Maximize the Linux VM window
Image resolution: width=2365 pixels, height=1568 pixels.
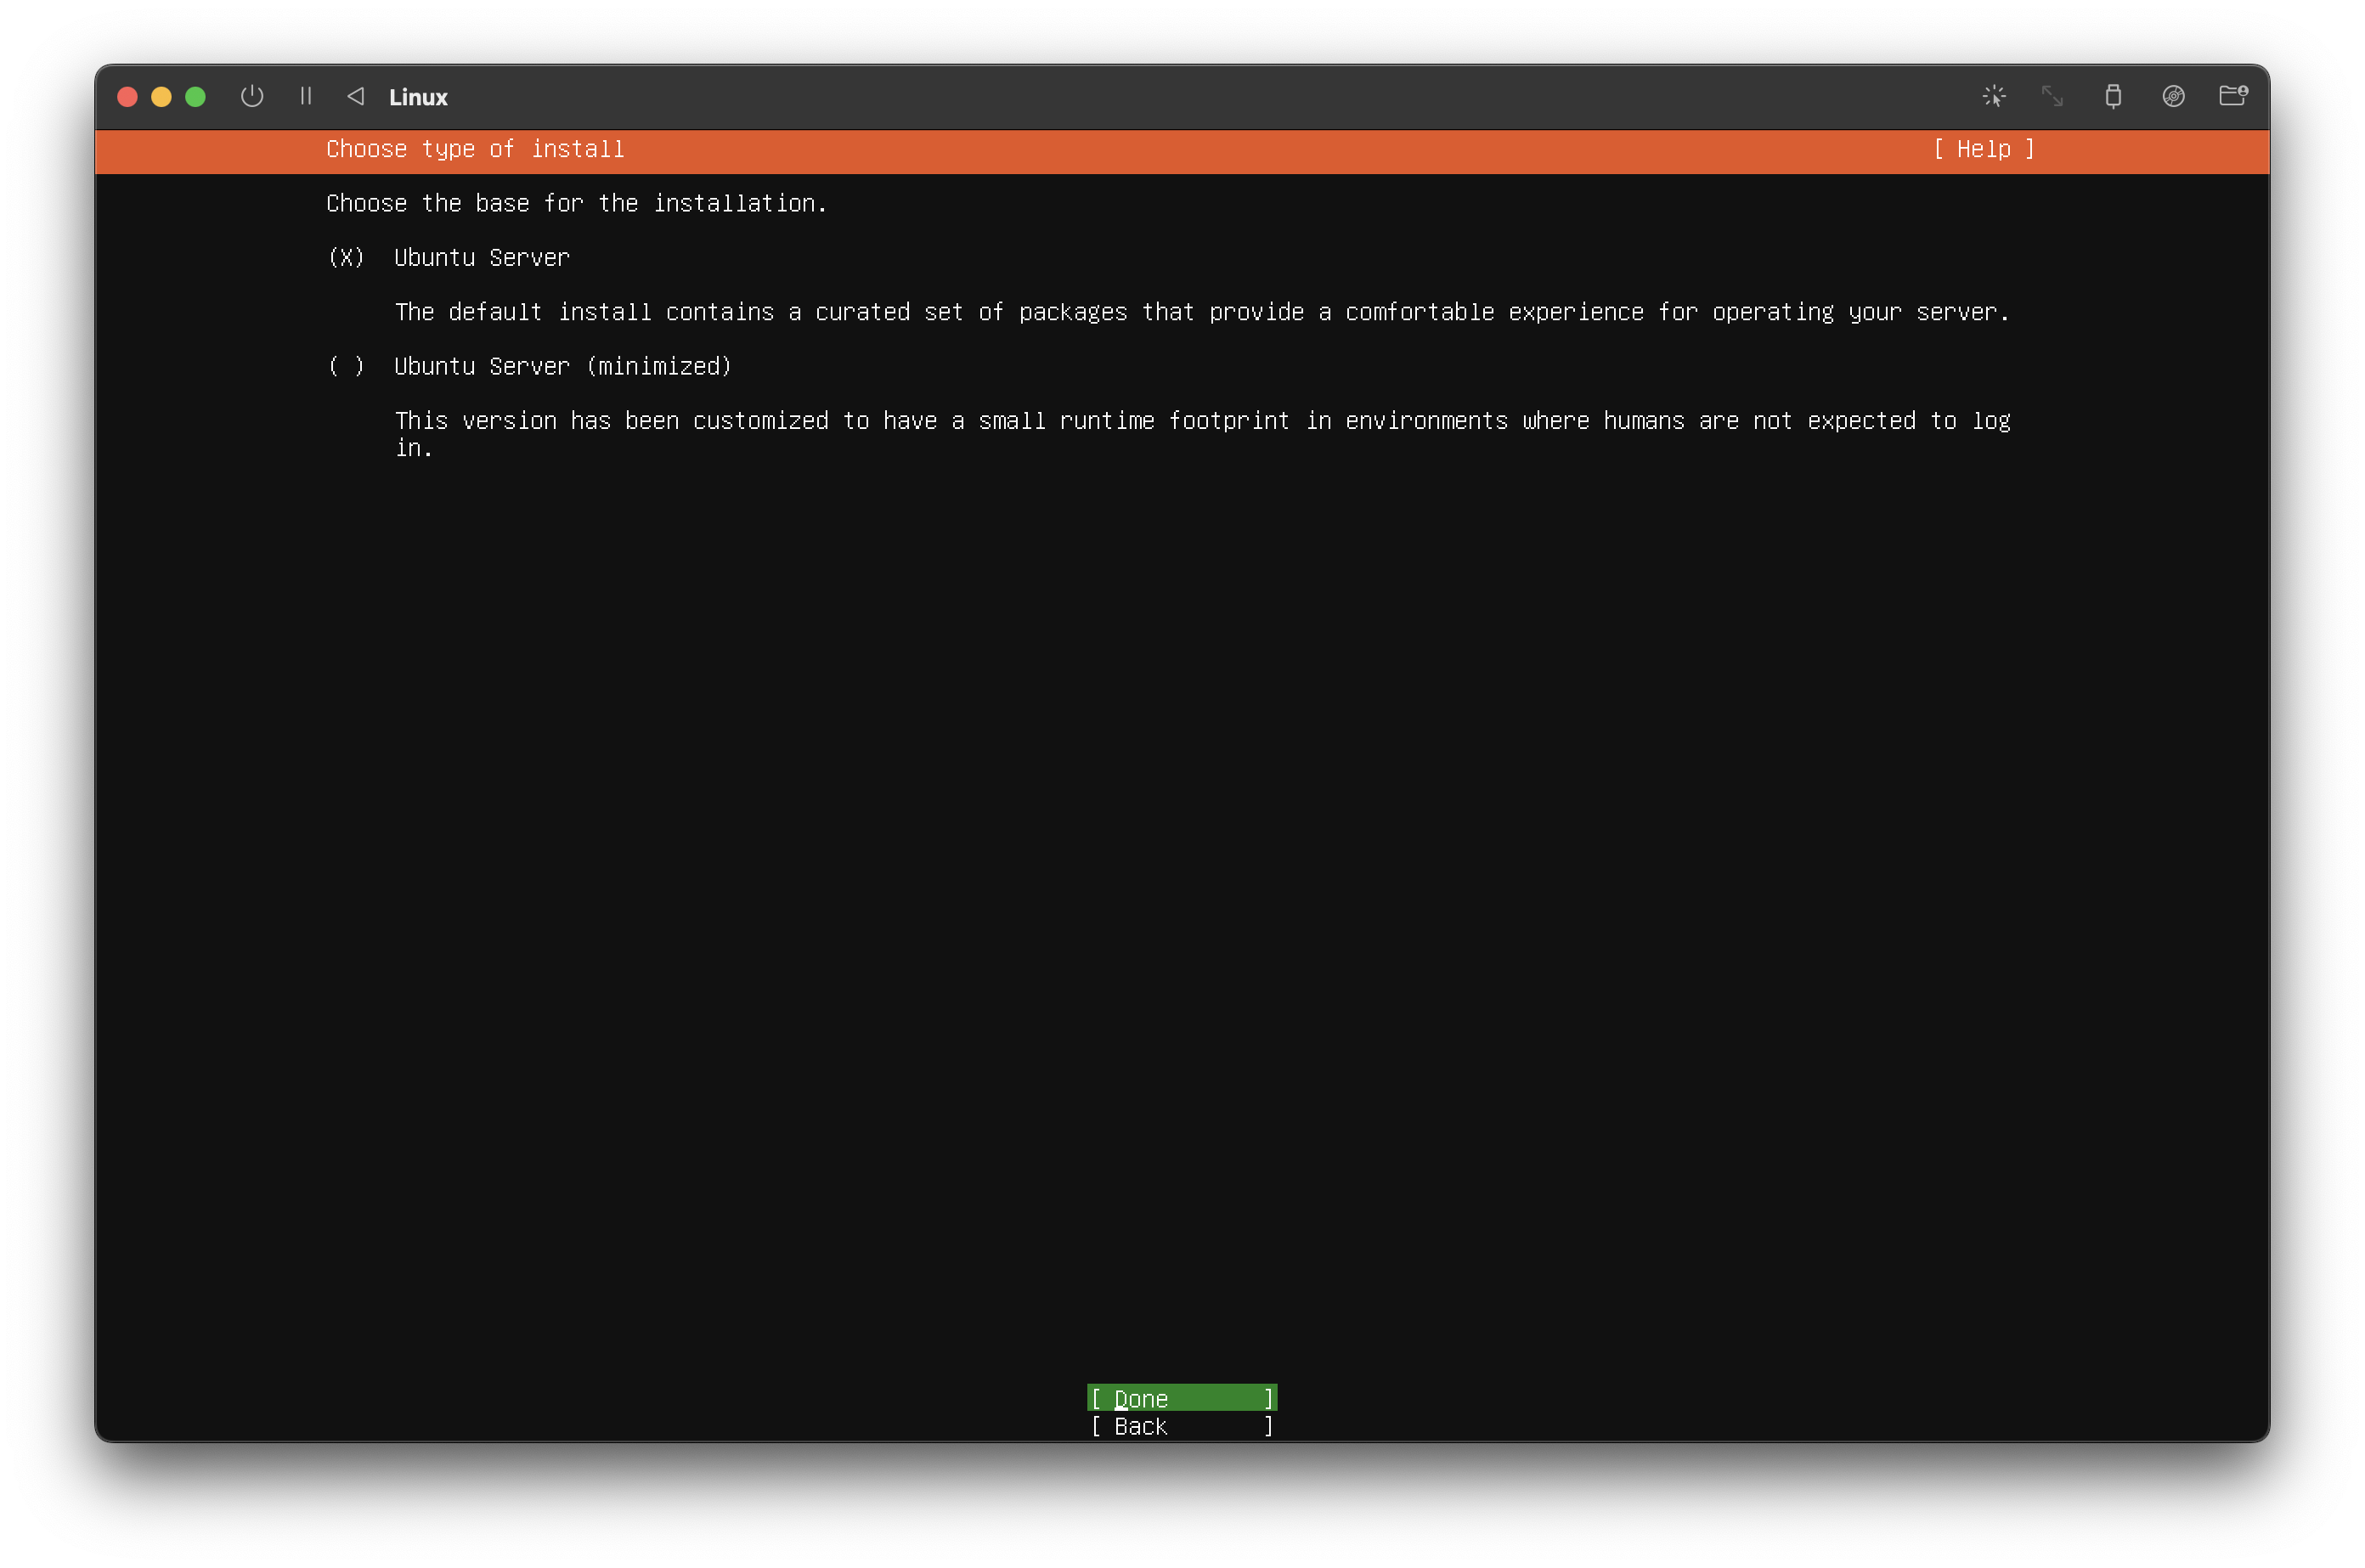click(195, 96)
